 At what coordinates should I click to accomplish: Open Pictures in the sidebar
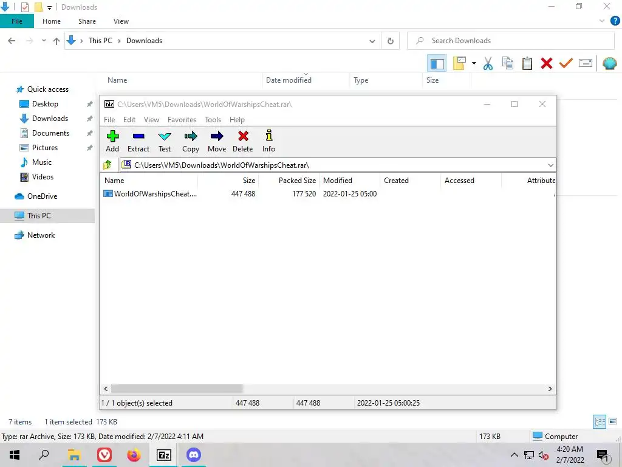coord(45,148)
